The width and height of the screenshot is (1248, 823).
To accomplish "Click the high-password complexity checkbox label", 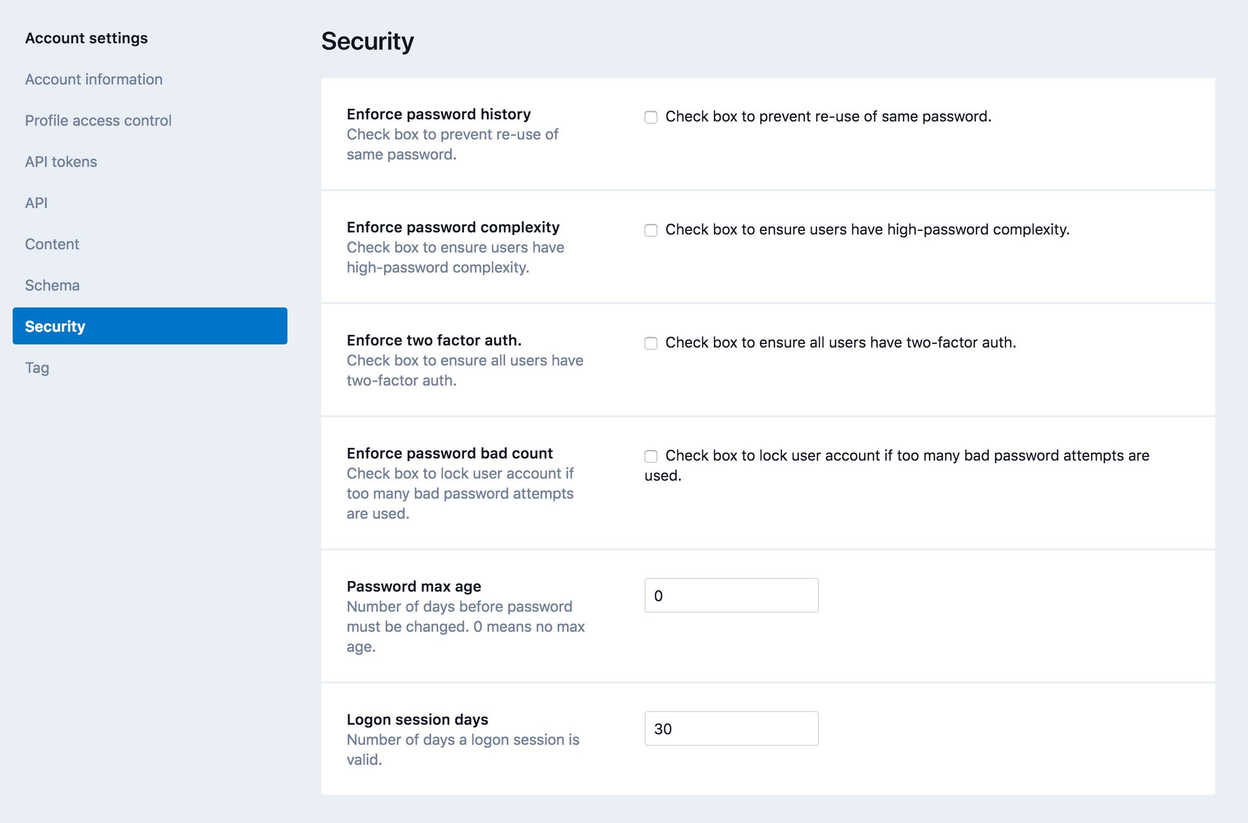I will 867,229.
